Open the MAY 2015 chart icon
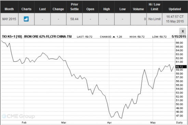The height and width of the screenshot is (125, 188). point(26,19)
